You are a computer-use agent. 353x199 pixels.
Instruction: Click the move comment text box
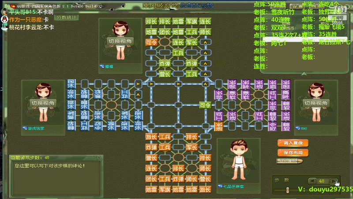tap(56, 178)
